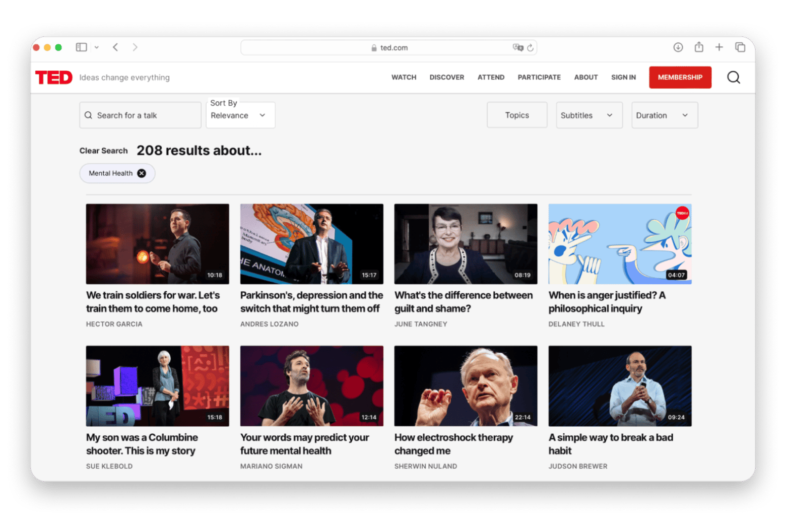Open the Subtitles dropdown

[x=588, y=115]
